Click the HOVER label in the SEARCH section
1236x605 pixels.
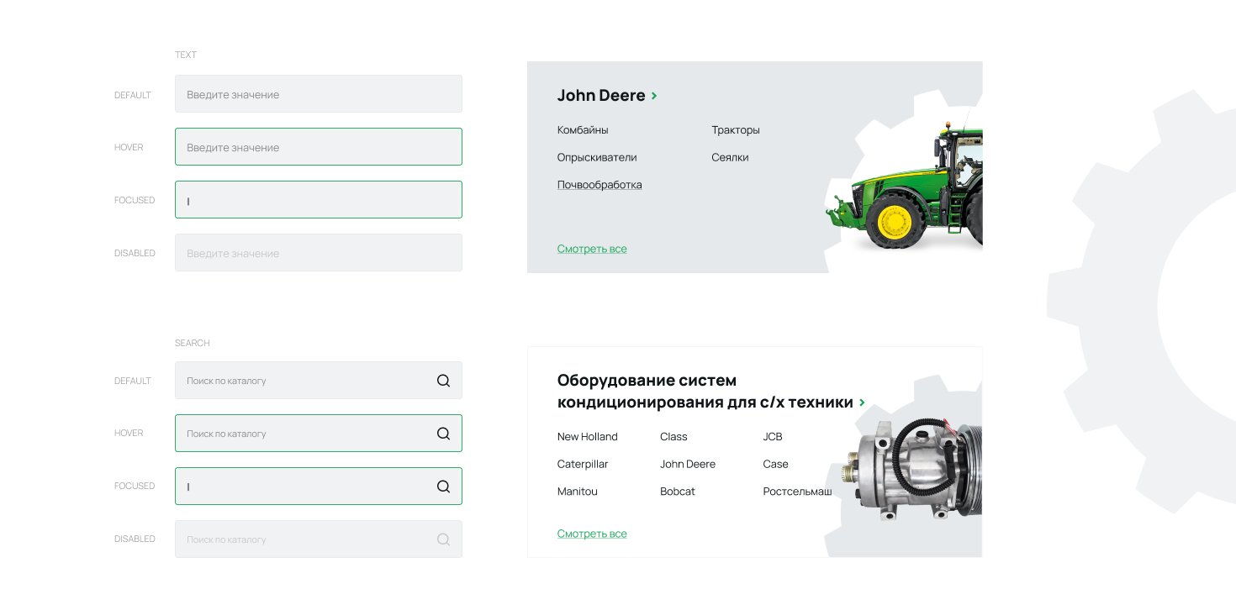pyautogui.click(x=129, y=433)
